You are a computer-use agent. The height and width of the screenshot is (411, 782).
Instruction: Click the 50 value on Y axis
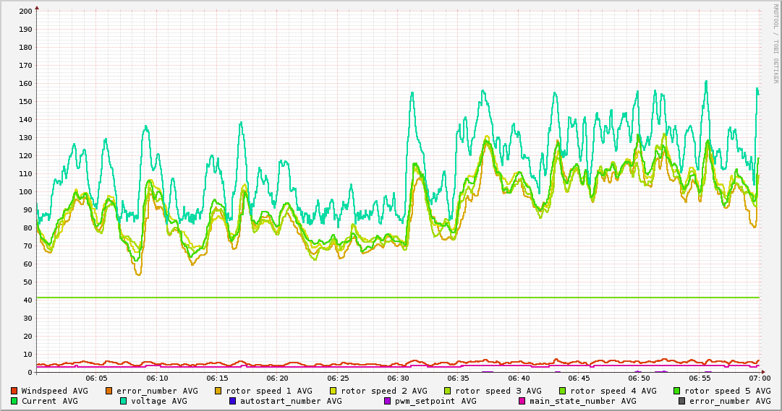(27, 282)
